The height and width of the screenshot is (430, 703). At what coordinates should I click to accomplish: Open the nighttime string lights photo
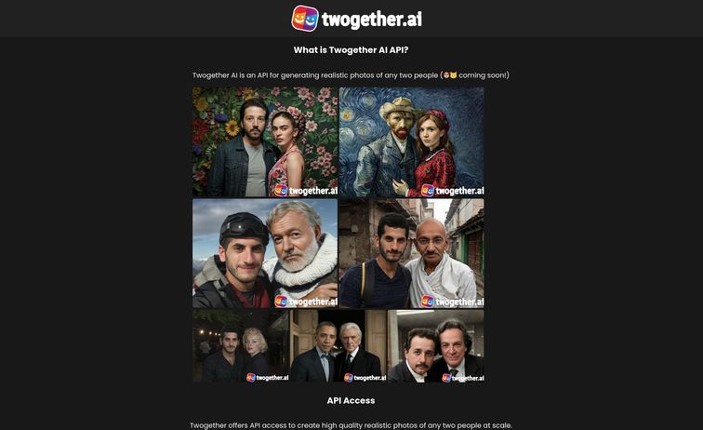point(241,345)
